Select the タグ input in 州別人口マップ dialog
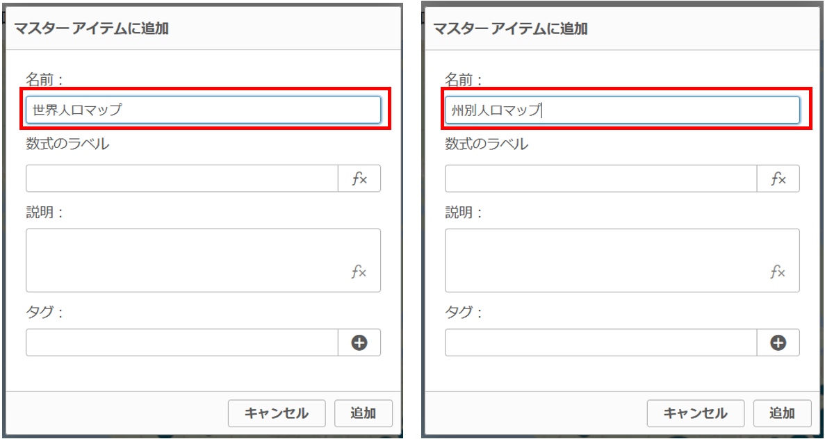The width and height of the screenshot is (825, 439). pyautogui.click(x=601, y=342)
